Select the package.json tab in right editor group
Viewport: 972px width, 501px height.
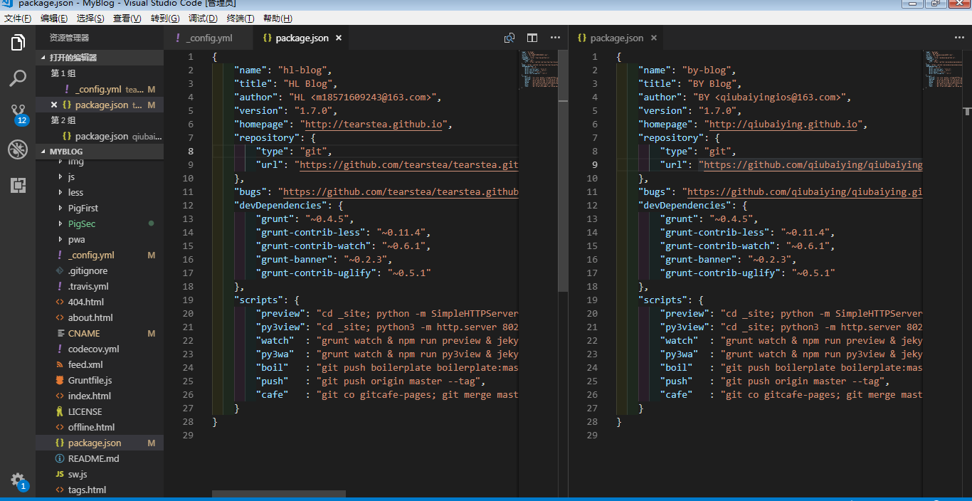(x=616, y=38)
